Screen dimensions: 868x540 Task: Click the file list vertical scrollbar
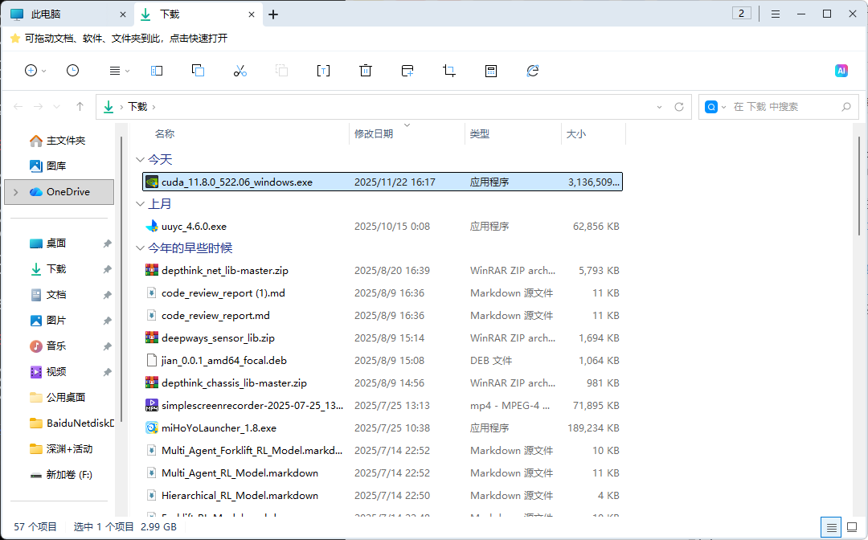(x=858, y=186)
